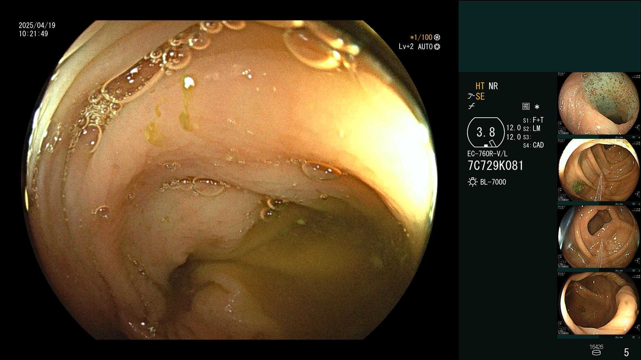641x360 pixels.
Task: Click the 2025/04/19 date stamp
Action: 37,25
